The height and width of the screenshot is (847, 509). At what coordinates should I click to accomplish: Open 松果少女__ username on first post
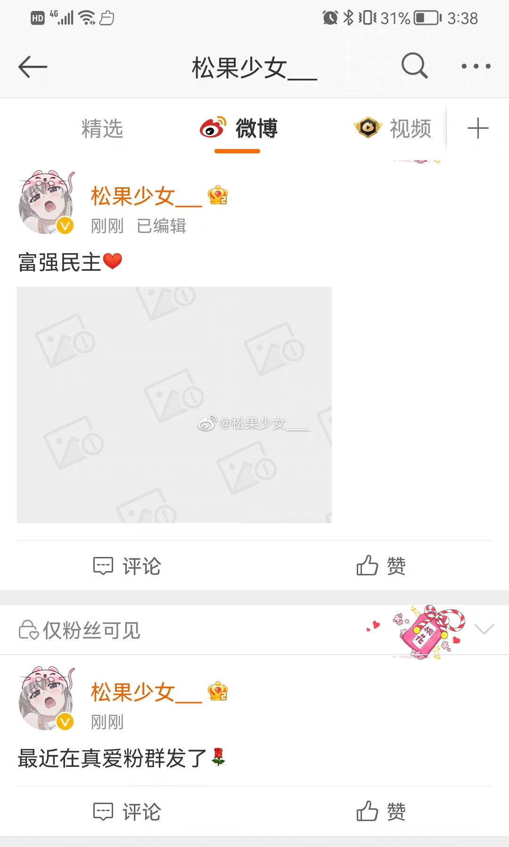147,196
